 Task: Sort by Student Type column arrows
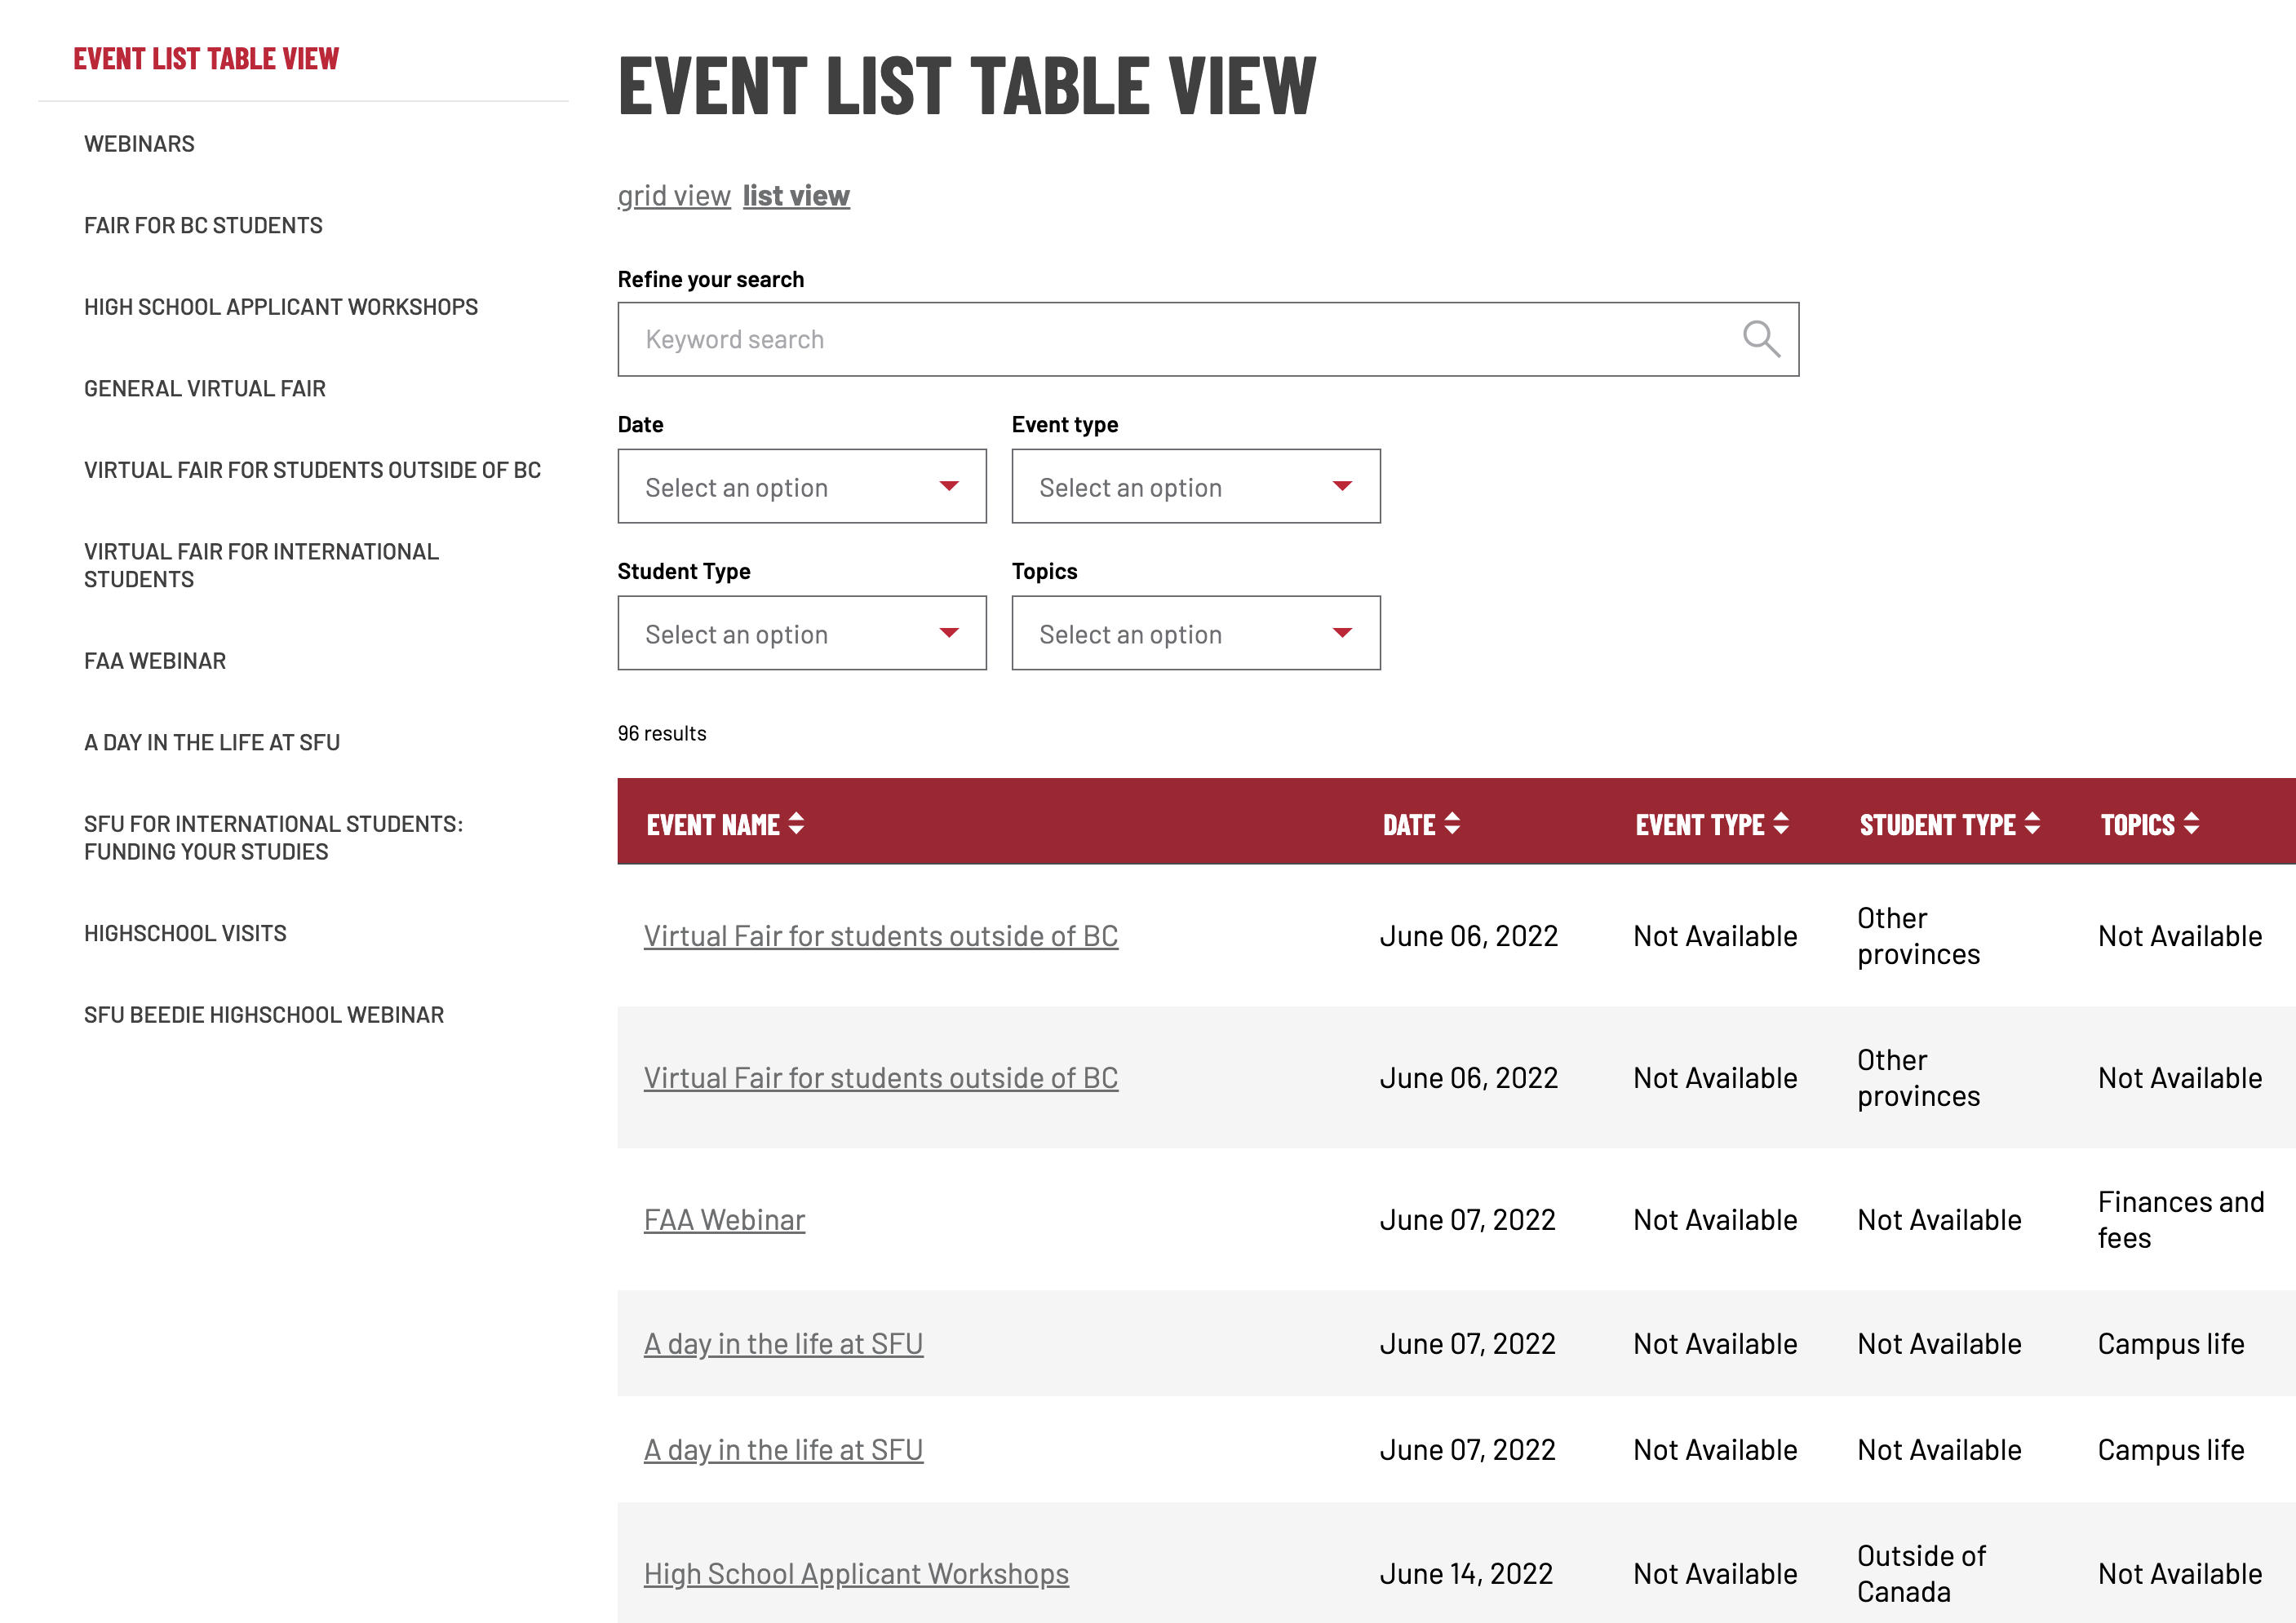click(x=2032, y=824)
